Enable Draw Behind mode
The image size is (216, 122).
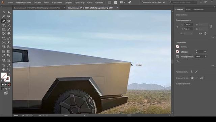click(6, 89)
